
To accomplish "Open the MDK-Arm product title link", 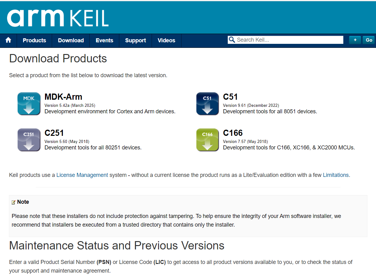I will pyautogui.click(x=63, y=97).
